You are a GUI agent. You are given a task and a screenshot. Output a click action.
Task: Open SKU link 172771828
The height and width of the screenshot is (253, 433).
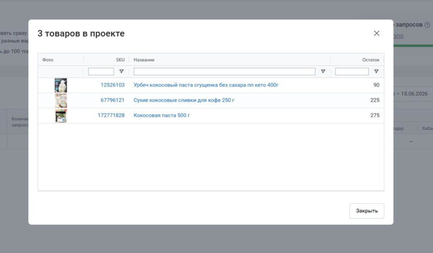click(111, 115)
